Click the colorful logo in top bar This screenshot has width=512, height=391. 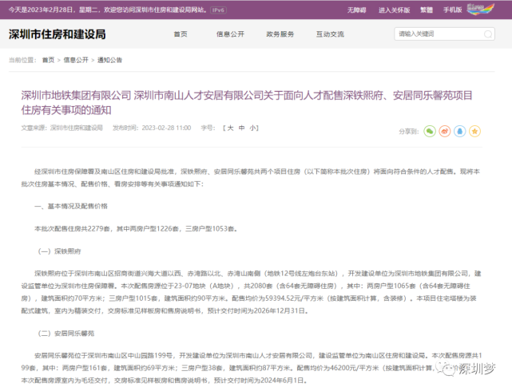click(x=481, y=10)
